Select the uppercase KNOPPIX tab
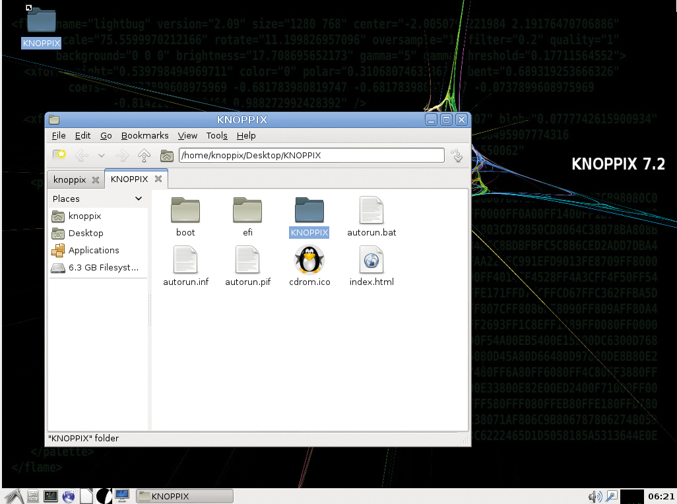The height and width of the screenshot is (504, 677). [x=129, y=179]
